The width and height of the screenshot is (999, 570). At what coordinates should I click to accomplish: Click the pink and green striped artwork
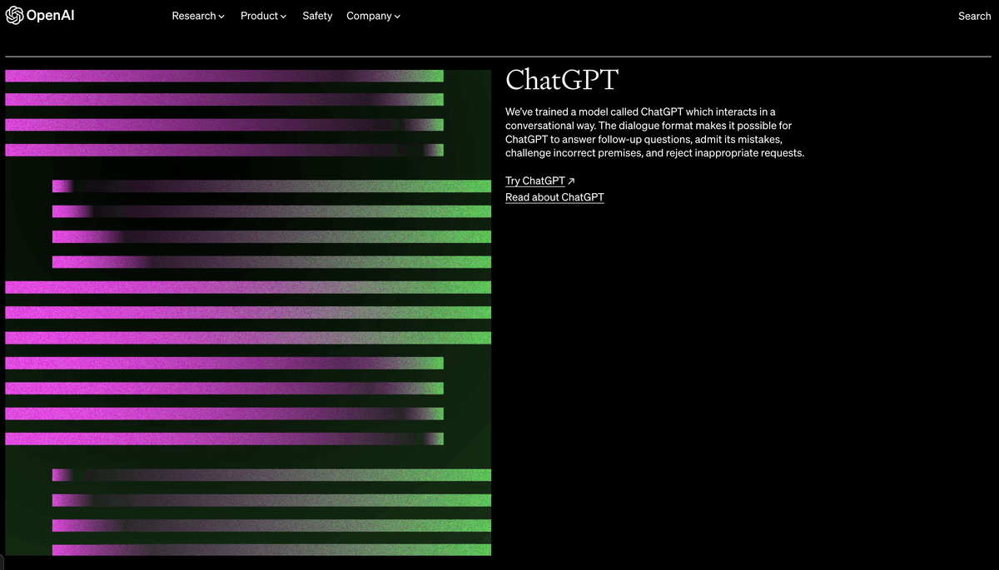pyautogui.click(x=248, y=312)
